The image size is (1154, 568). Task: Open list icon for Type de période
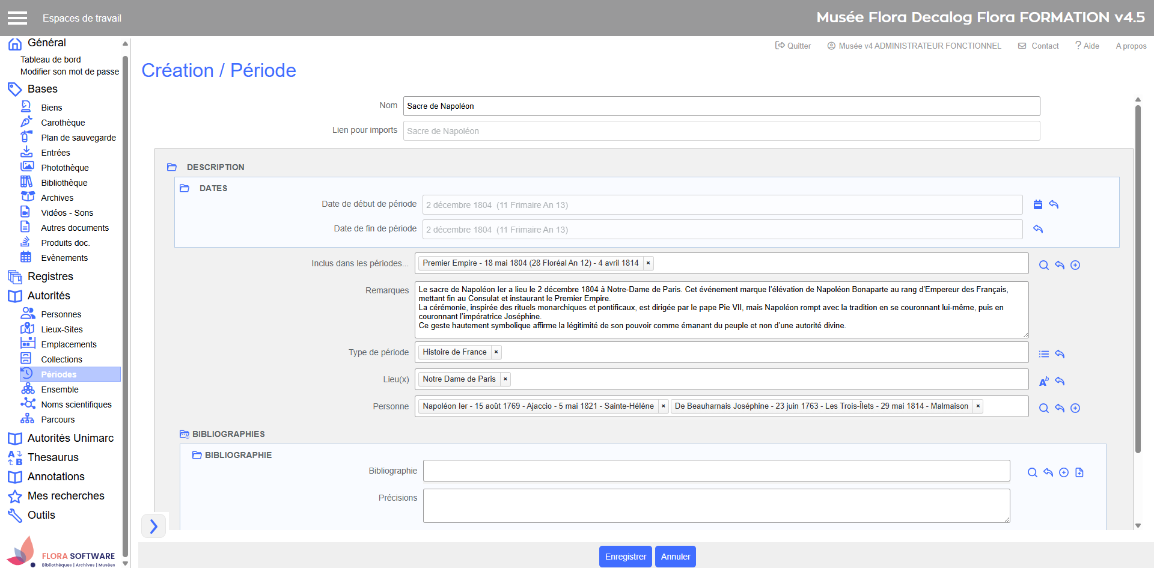tap(1044, 354)
